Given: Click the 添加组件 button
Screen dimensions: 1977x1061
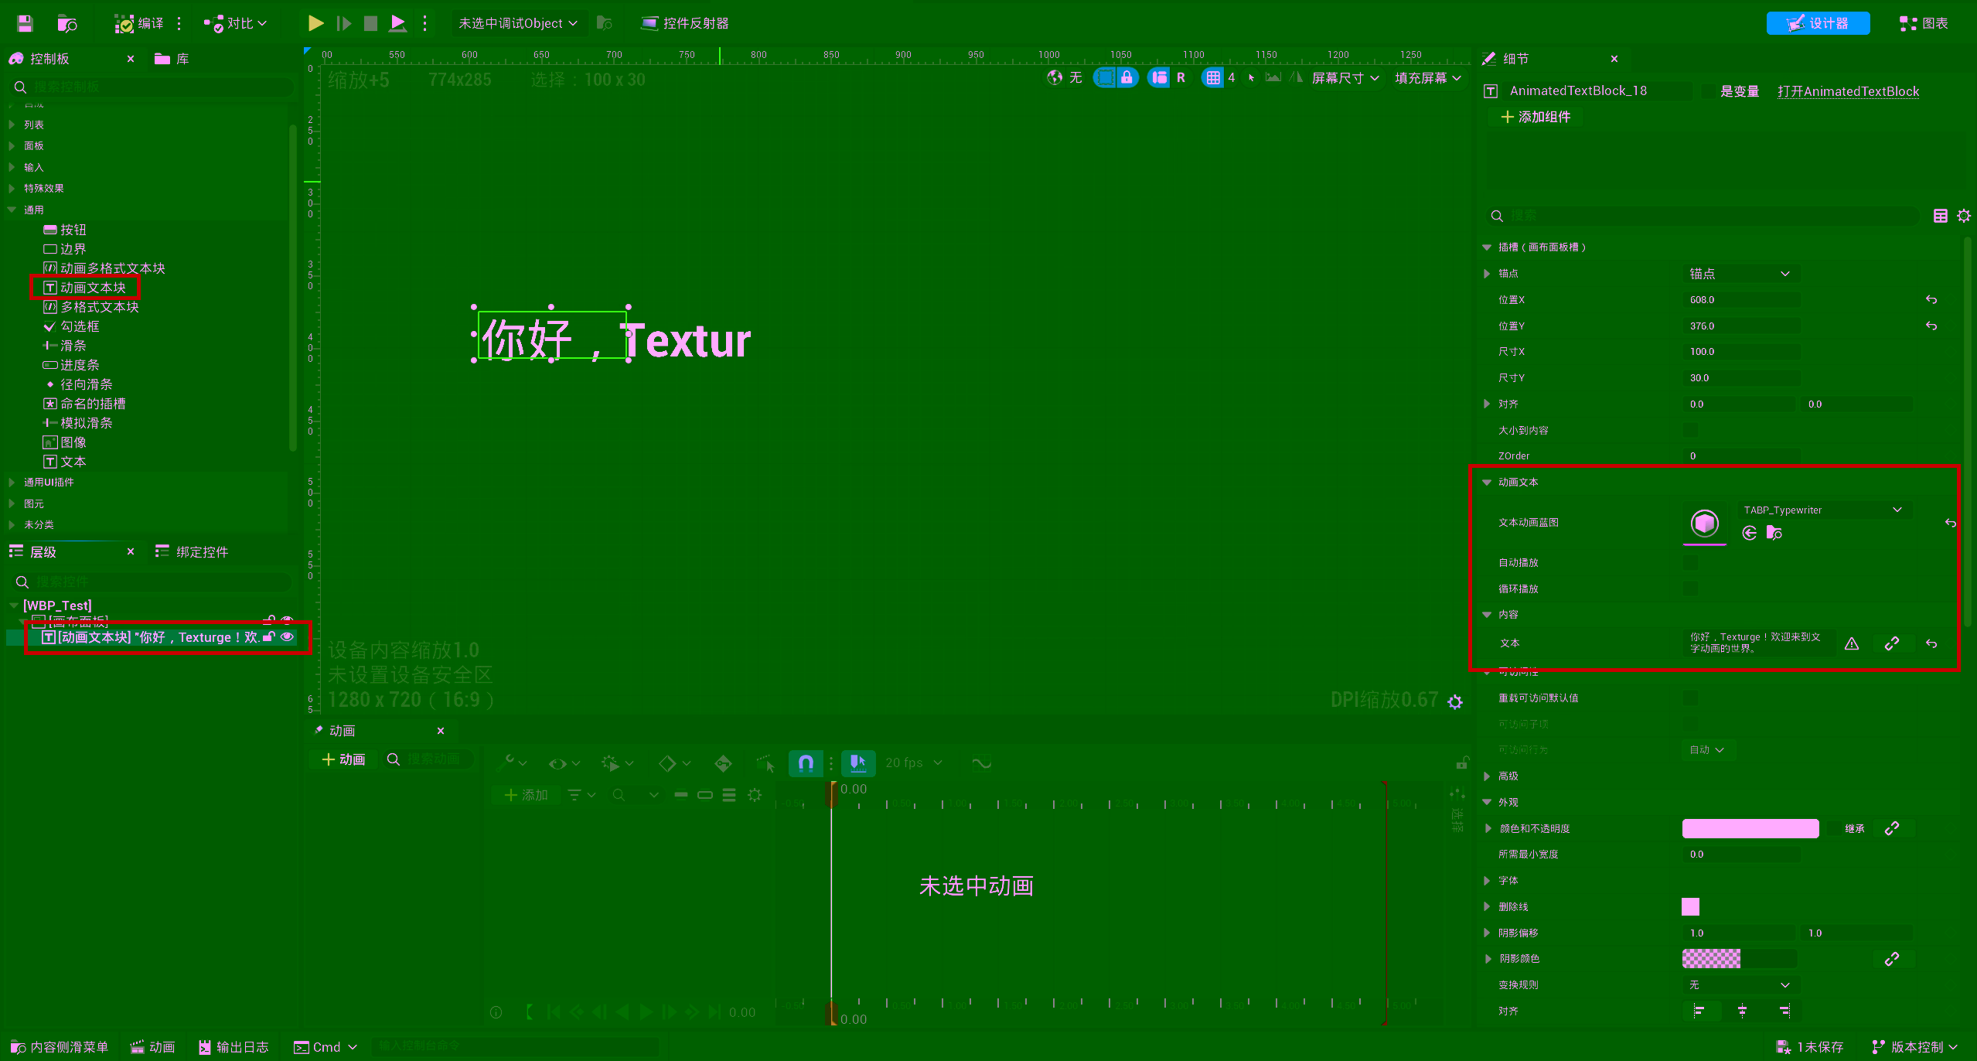Looking at the screenshot, I should tap(1536, 117).
